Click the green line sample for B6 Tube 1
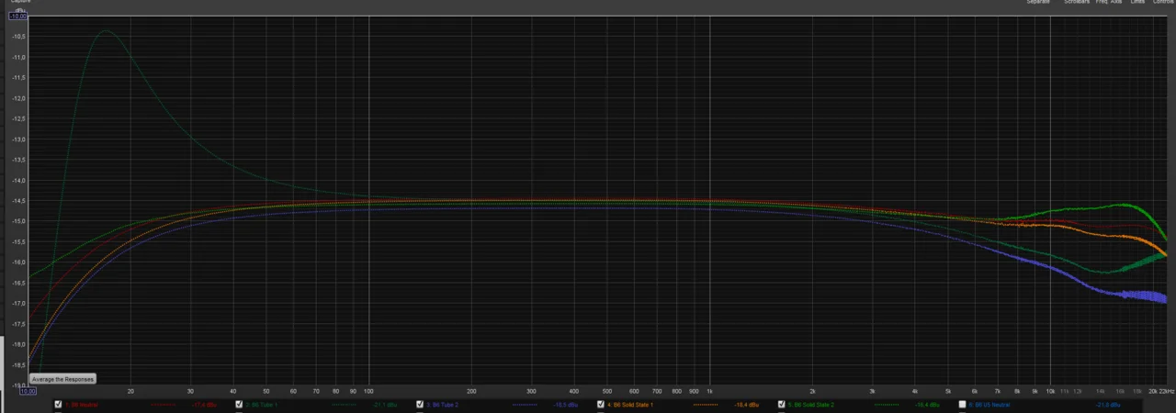 click(343, 404)
